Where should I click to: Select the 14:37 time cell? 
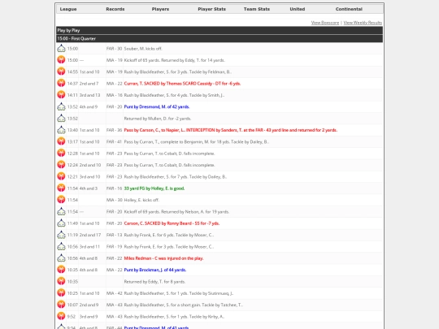[72, 84]
